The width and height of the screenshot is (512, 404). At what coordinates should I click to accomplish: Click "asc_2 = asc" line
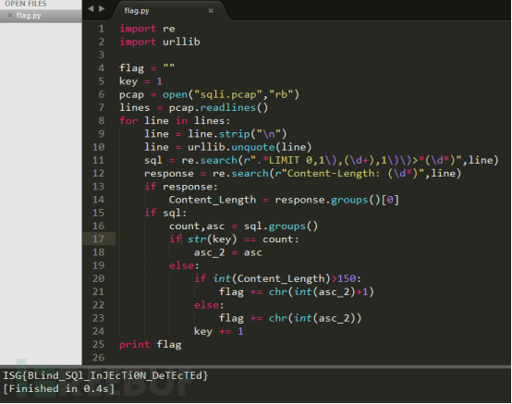(228, 252)
